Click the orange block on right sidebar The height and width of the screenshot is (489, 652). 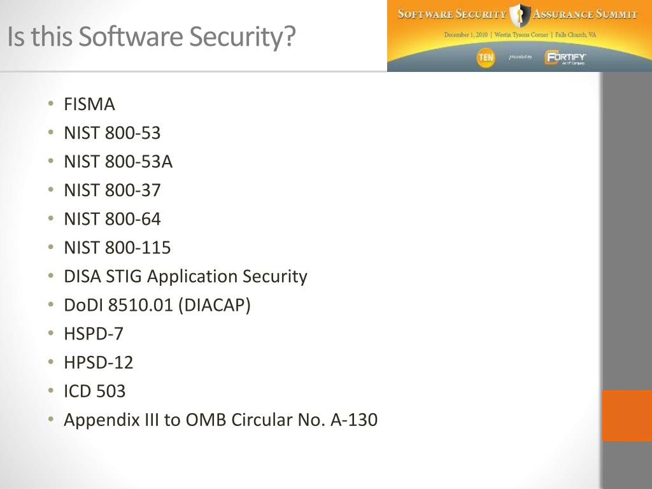[627, 415]
